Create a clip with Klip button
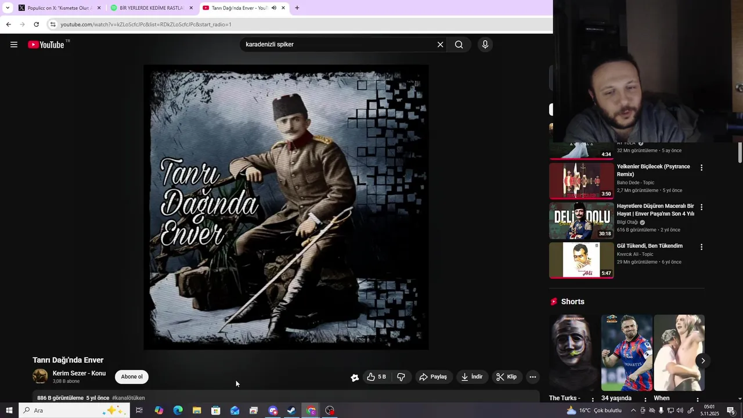The width and height of the screenshot is (743, 418). click(506, 377)
